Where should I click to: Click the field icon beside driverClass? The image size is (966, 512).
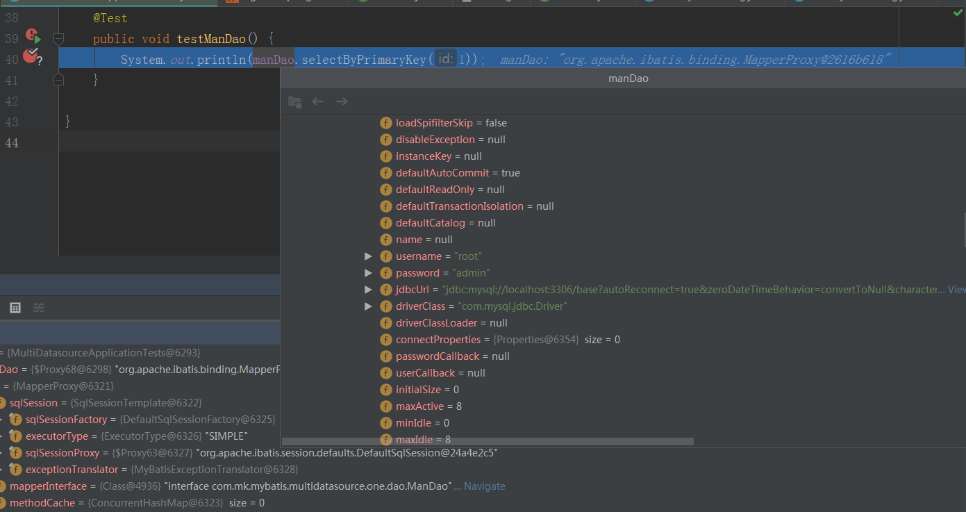386,306
